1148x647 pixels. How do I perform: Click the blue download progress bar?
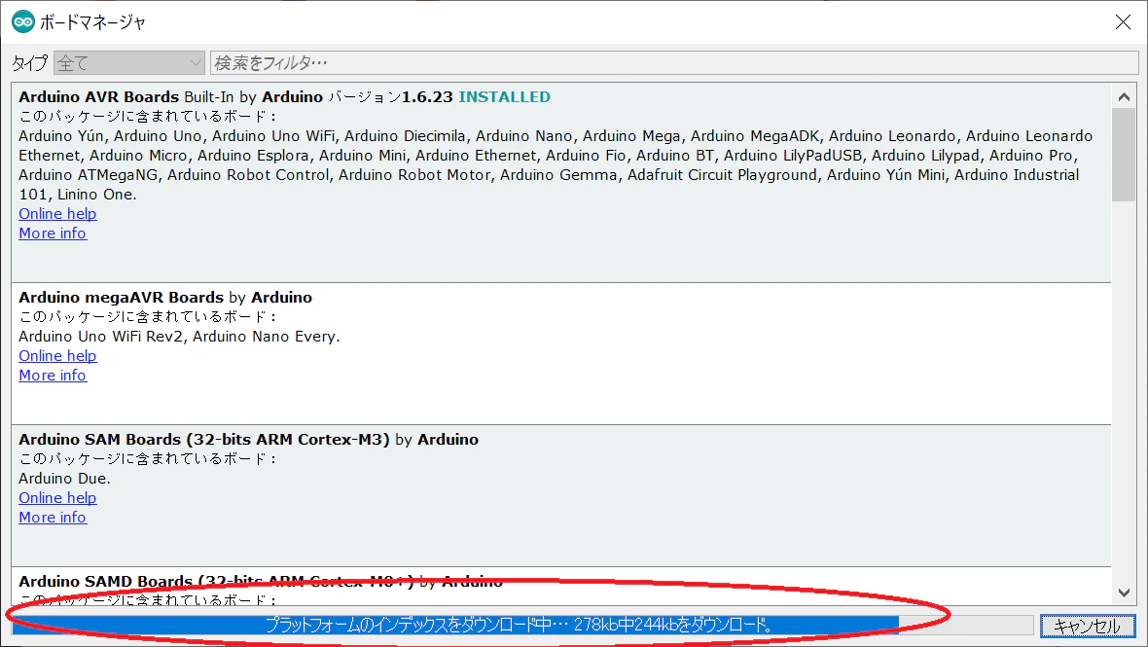[x=522, y=625]
